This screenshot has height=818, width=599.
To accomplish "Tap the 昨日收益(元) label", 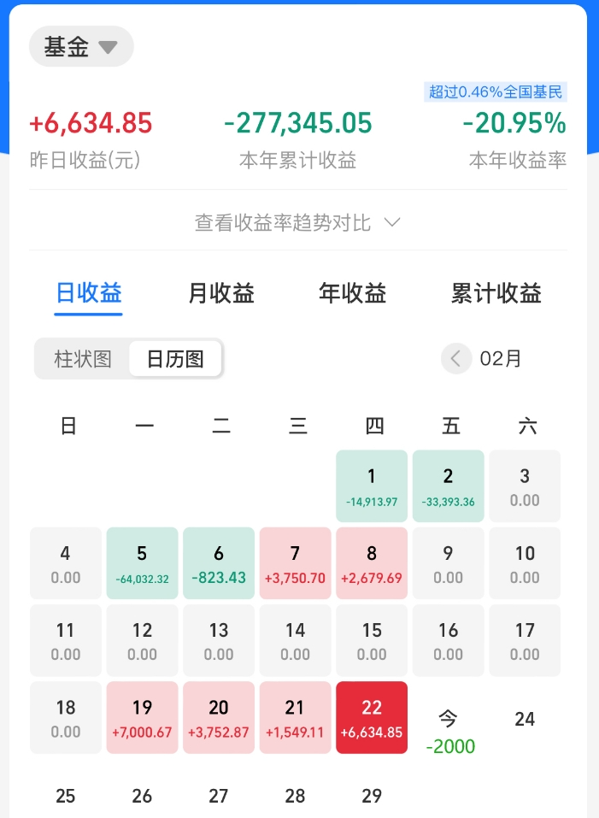I will pyautogui.click(x=85, y=160).
